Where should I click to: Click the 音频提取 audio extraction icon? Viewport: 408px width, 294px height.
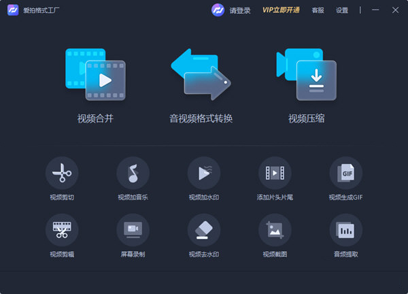point(346,230)
